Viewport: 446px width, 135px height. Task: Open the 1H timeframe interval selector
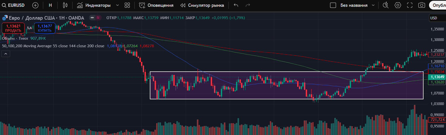pos(50,5)
